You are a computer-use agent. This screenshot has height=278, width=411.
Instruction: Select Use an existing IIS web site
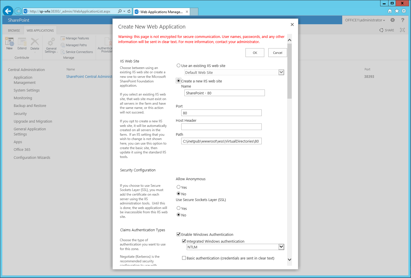(x=178, y=66)
